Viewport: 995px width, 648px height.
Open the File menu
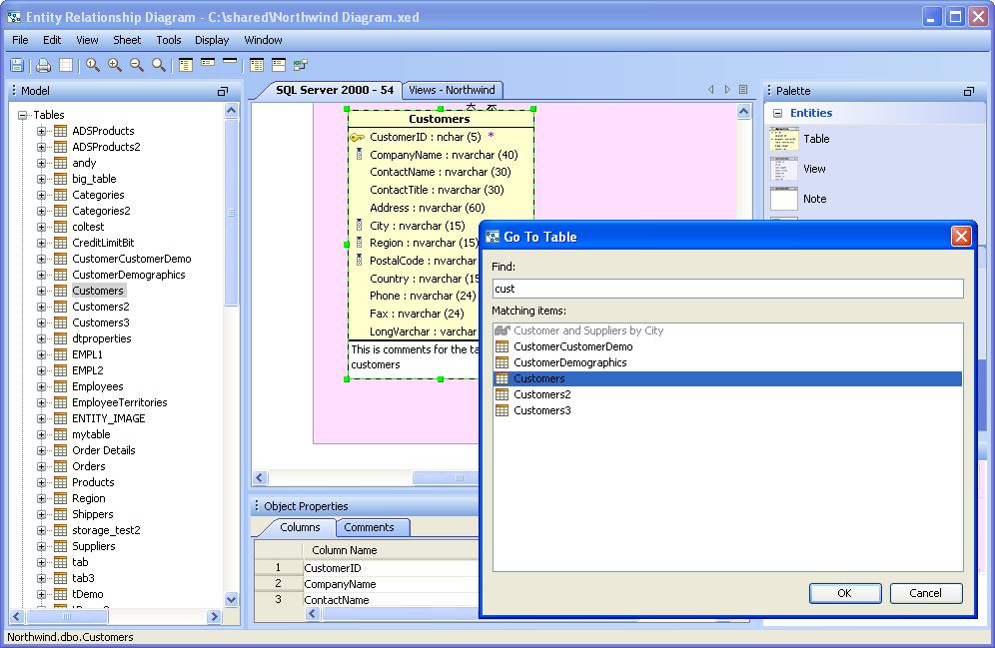click(20, 40)
